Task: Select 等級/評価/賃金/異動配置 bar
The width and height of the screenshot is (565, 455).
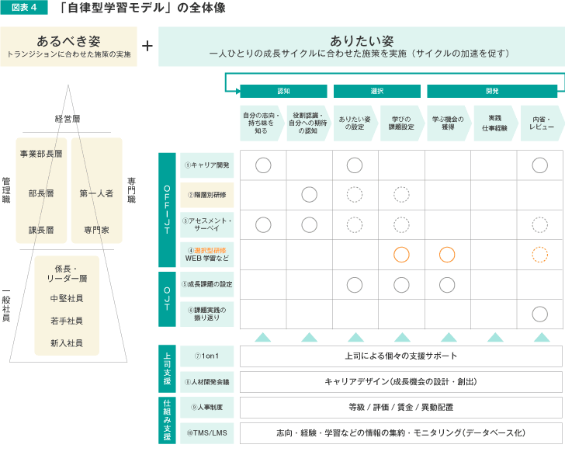Action: [x=401, y=408]
